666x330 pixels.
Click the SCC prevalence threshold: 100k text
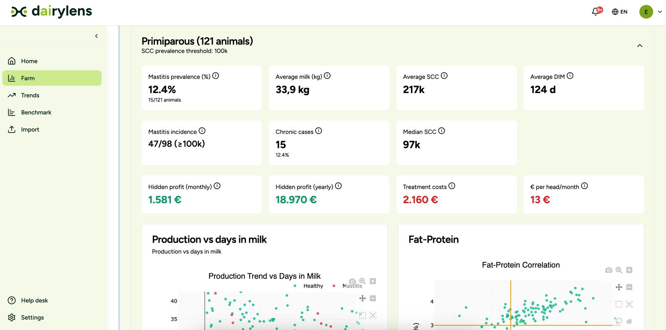[184, 51]
